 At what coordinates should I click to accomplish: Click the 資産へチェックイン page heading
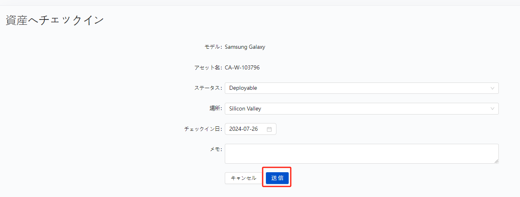(x=55, y=21)
